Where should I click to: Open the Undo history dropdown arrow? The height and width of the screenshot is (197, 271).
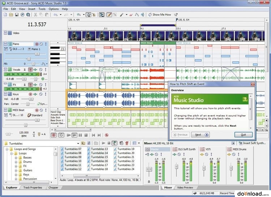pyautogui.click(x=61, y=15)
